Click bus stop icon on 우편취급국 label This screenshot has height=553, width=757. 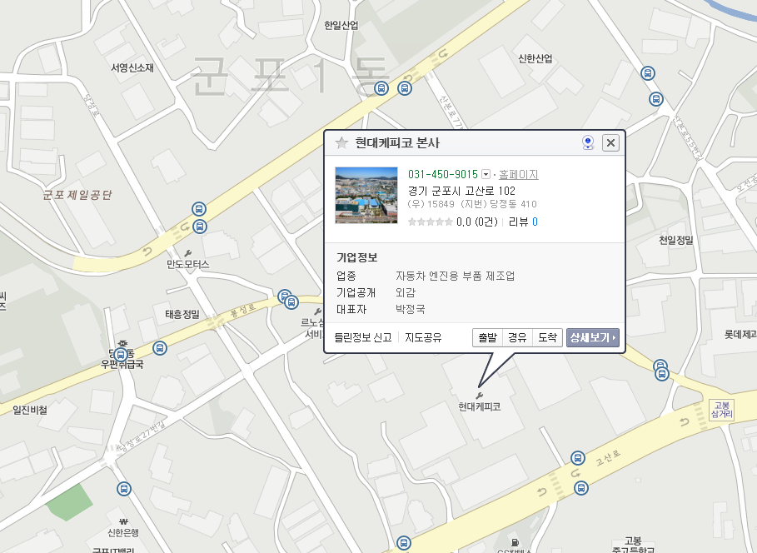121,355
